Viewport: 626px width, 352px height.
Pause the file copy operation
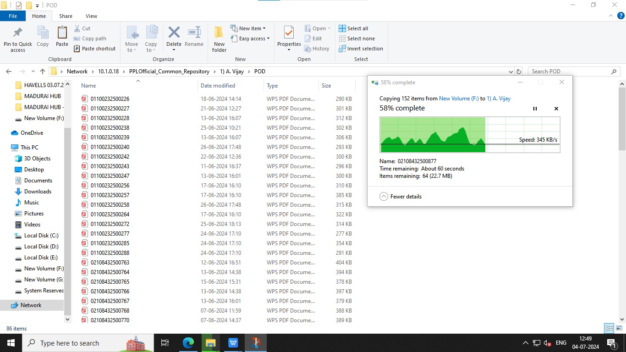click(x=535, y=109)
